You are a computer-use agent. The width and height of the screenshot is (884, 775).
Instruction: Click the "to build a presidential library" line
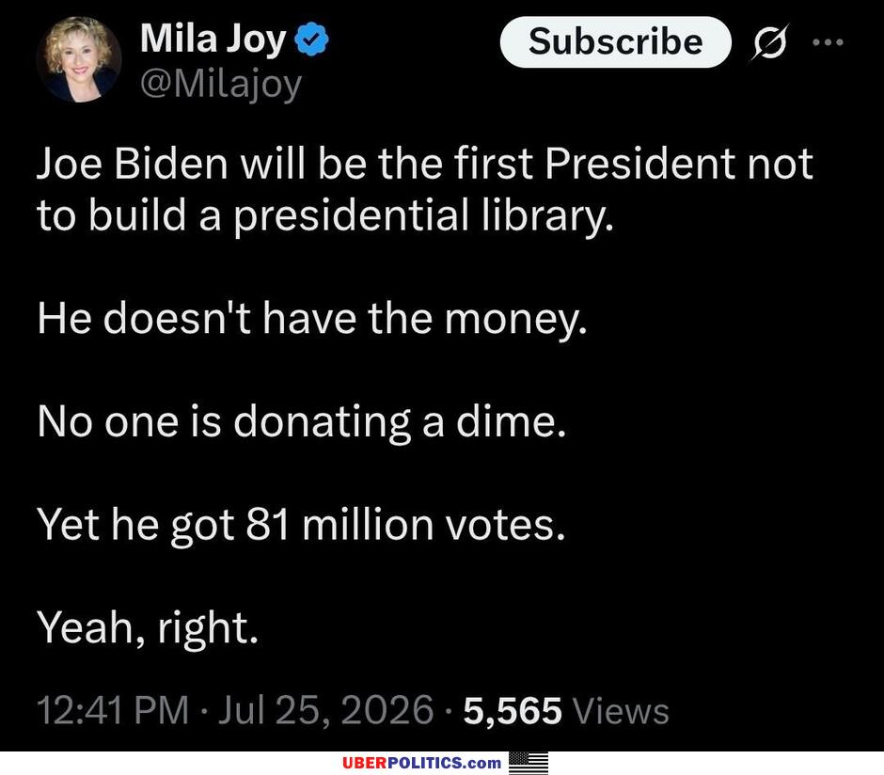click(325, 216)
